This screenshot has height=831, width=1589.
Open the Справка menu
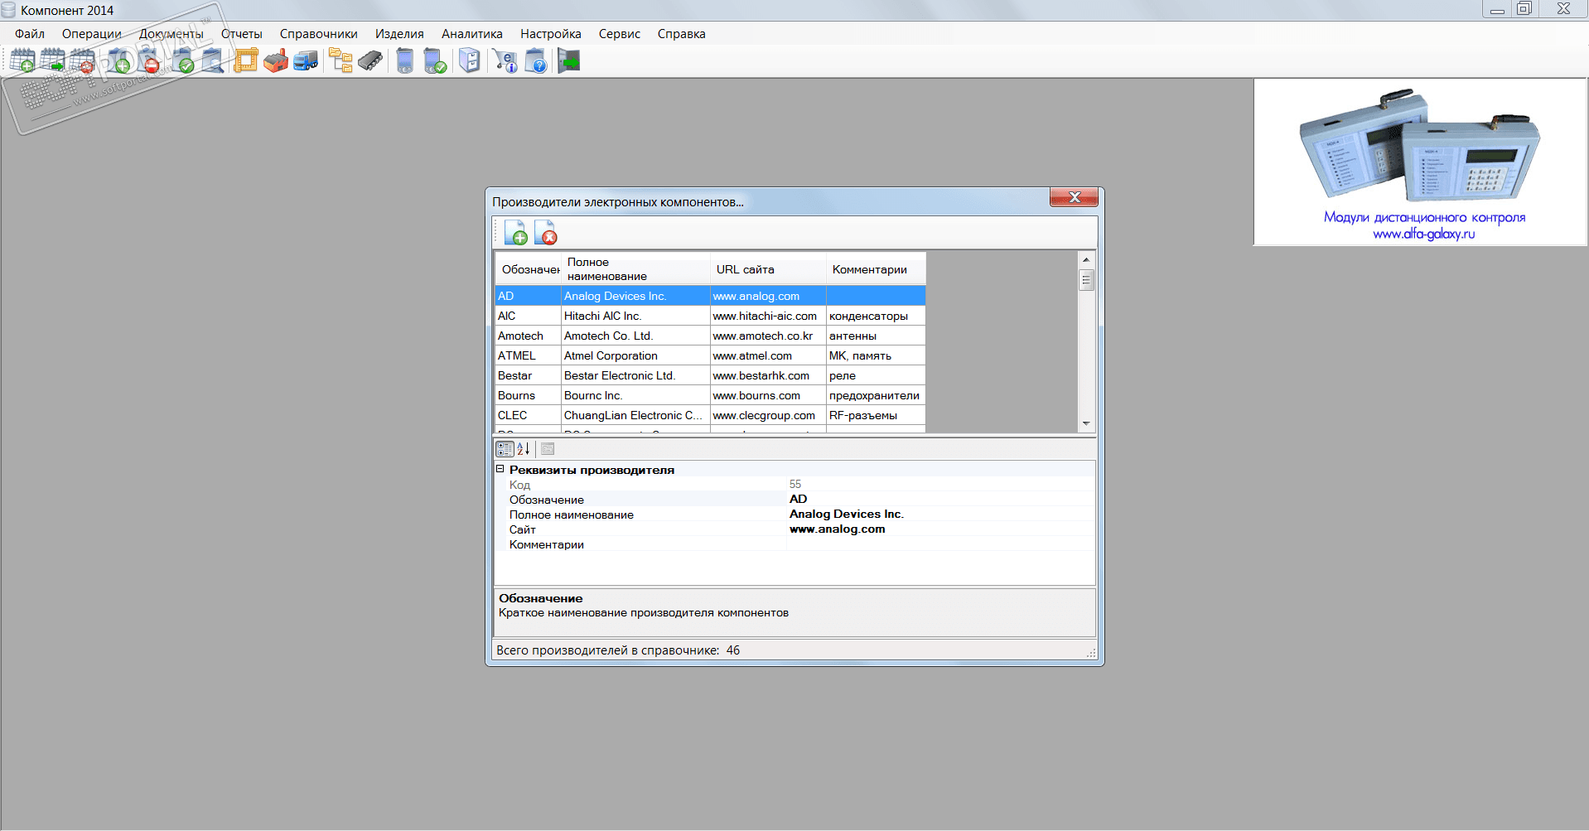click(x=682, y=34)
